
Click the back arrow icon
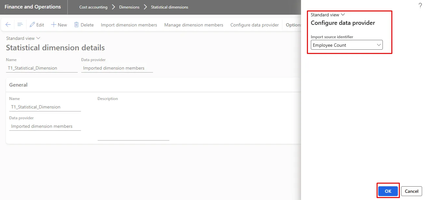pos(8,25)
